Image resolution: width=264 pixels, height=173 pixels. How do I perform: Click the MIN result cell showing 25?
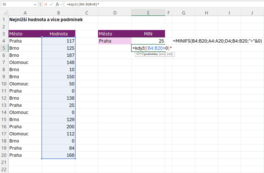148,41
